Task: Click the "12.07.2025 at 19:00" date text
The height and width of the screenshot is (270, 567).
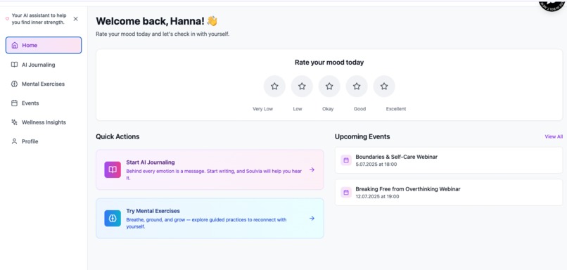Action: tap(377, 197)
